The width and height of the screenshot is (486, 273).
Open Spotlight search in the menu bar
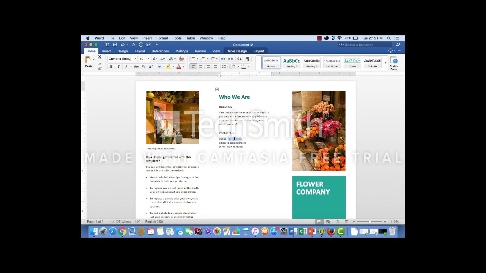coord(389,38)
